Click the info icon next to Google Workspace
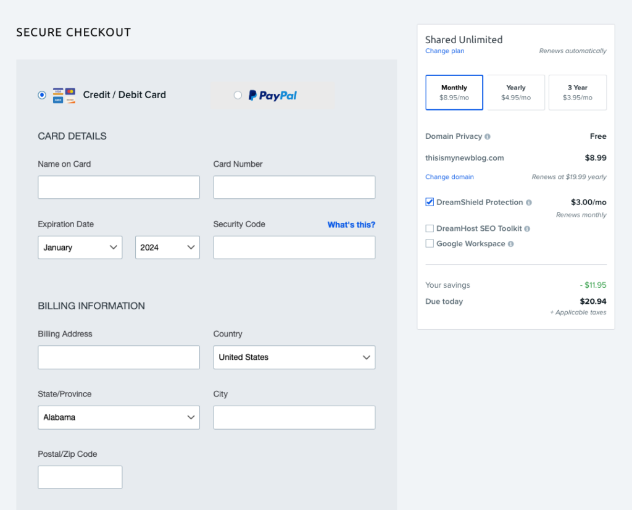The width and height of the screenshot is (632, 510). [510, 244]
